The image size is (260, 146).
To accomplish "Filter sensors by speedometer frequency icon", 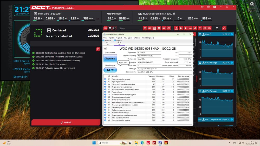I will point(200,28).
